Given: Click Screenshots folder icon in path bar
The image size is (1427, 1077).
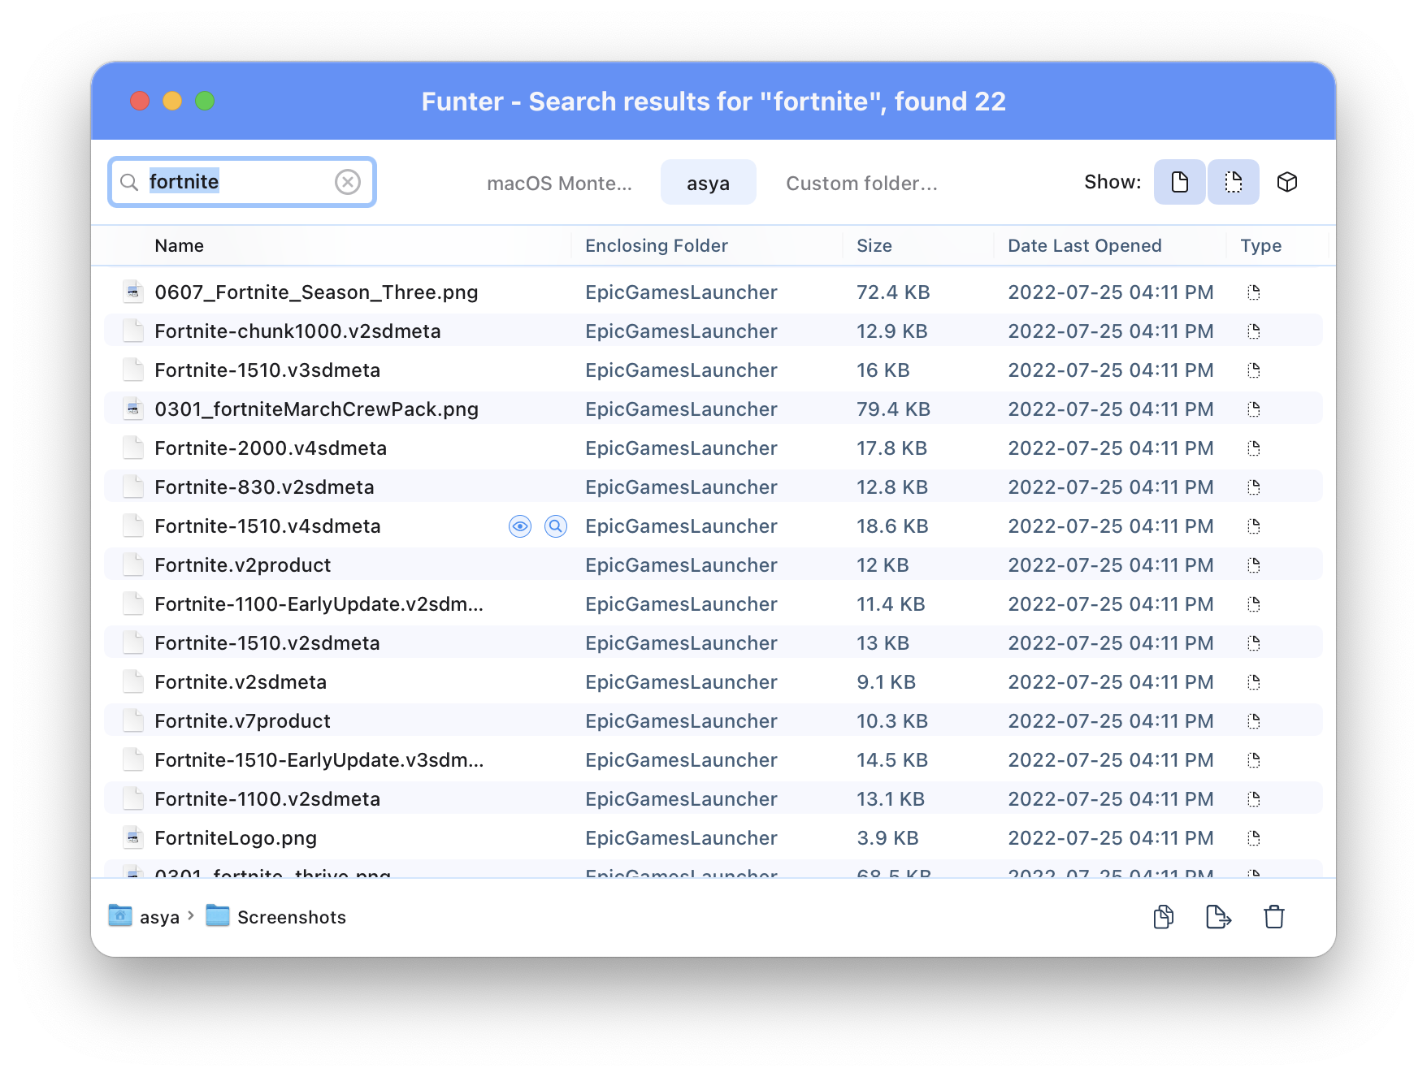Looking at the screenshot, I should (x=218, y=916).
